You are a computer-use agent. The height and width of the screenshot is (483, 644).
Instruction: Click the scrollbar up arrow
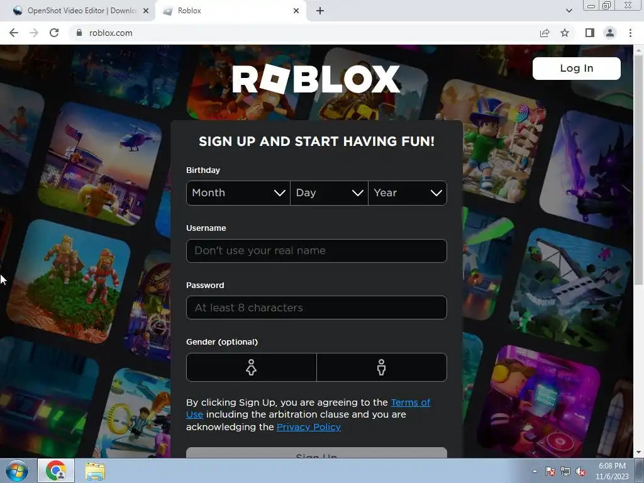tap(639, 49)
